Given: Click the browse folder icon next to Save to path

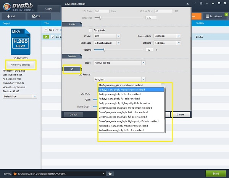Looking at the screenshot, I should click(x=110, y=174).
